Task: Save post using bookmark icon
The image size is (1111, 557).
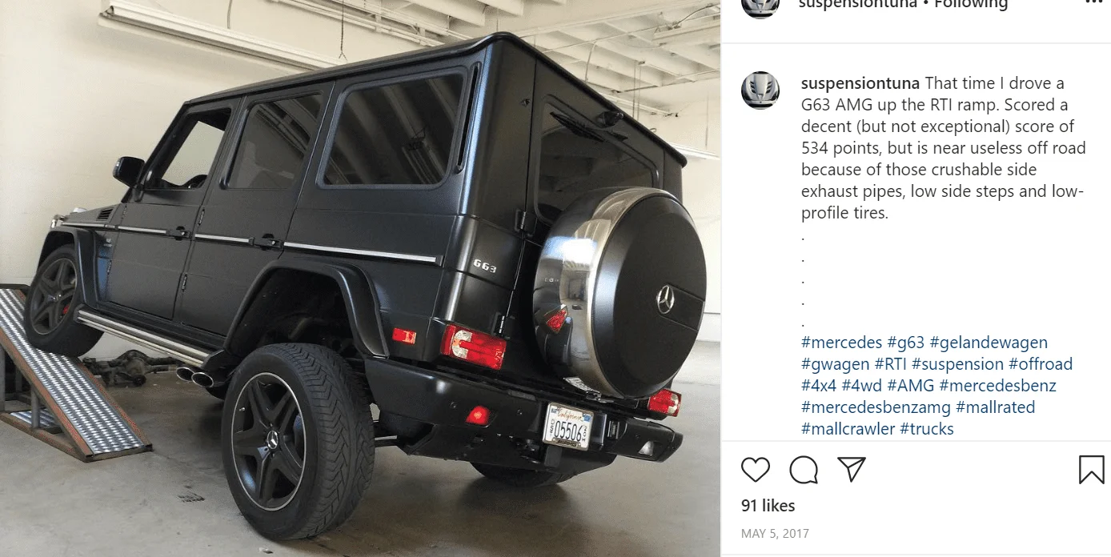Action: pyautogui.click(x=1091, y=469)
